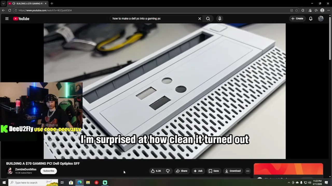The height and width of the screenshot is (186, 332).
Task: Open the green streaming app taskbar icon
Action: 105,183
